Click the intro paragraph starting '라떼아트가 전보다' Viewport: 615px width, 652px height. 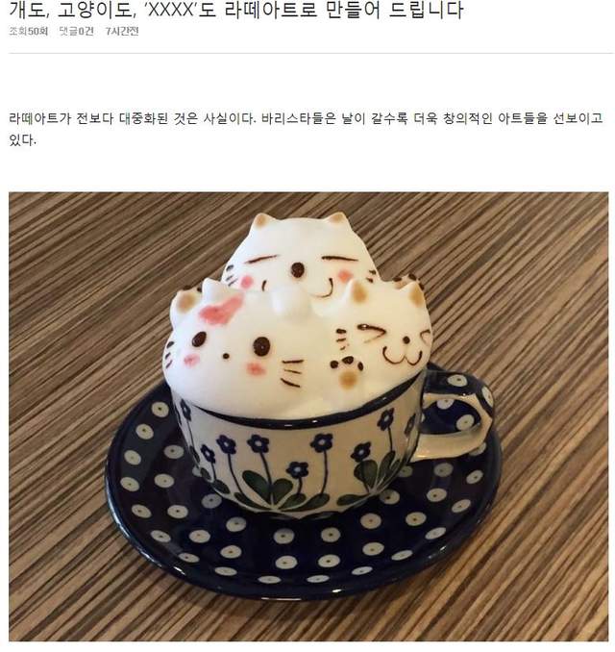(x=306, y=129)
